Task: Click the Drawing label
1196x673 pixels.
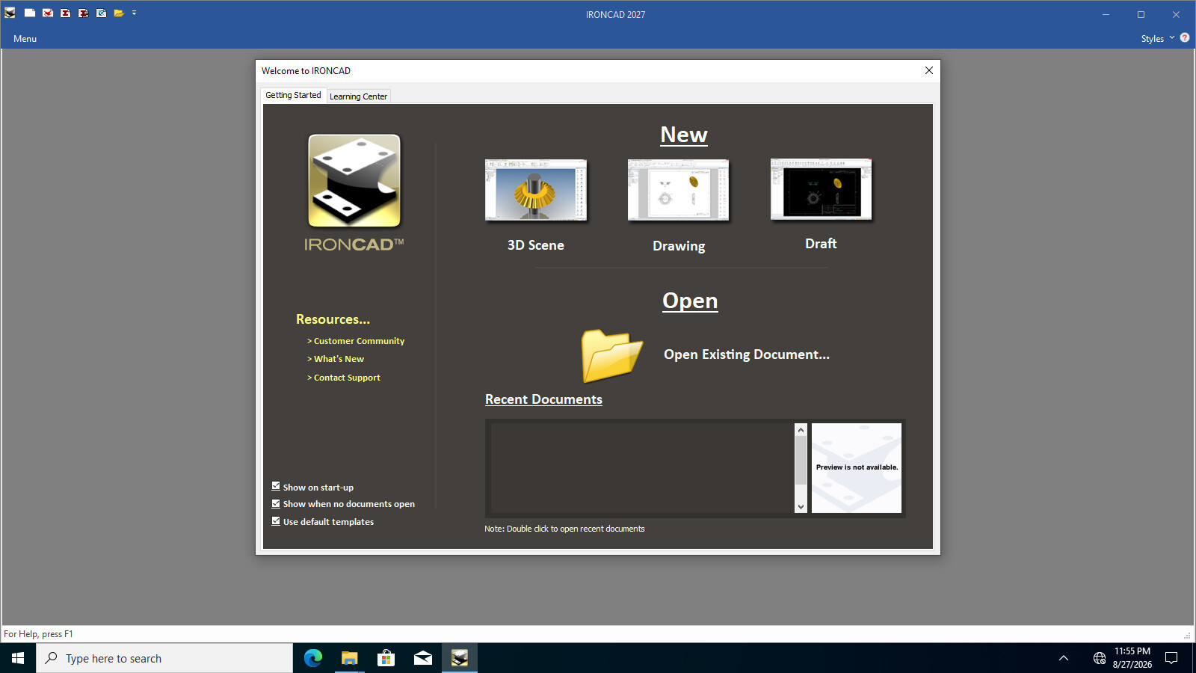Action: tap(679, 246)
